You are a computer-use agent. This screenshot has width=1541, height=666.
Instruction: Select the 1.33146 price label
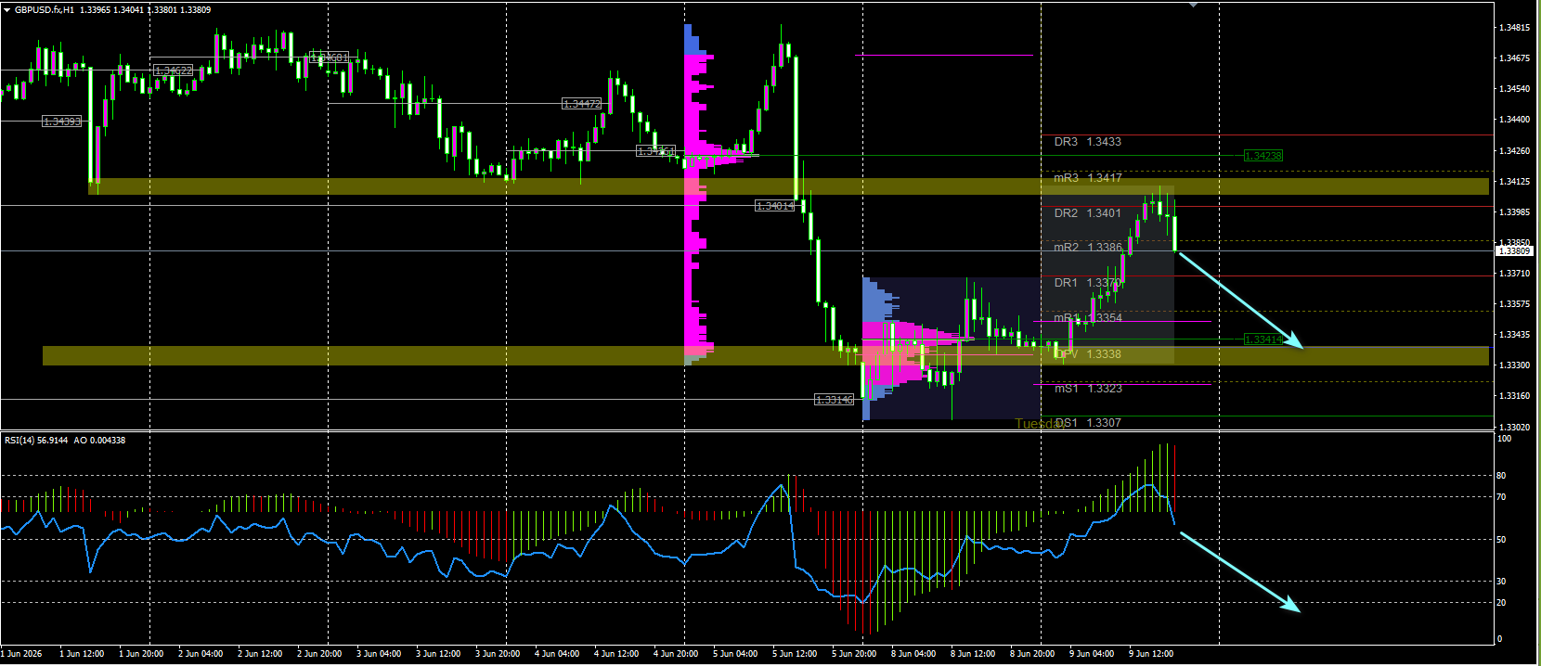pos(834,400)
